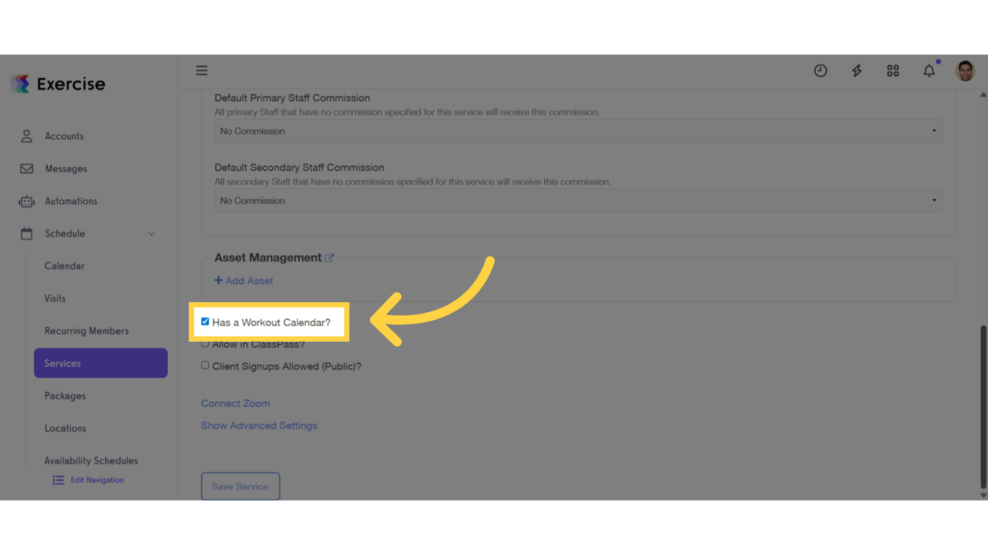Toggle the hamburger menu icon
The width and height of the screenshot is (988, 555).
pos(202,70)
